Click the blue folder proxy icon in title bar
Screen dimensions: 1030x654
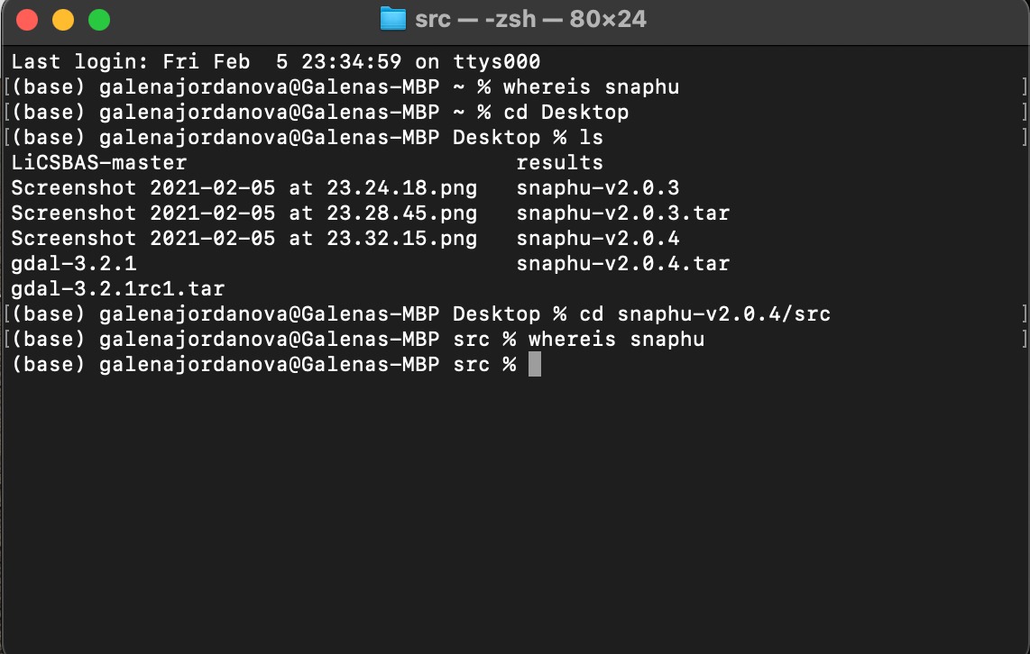[393, 19]
